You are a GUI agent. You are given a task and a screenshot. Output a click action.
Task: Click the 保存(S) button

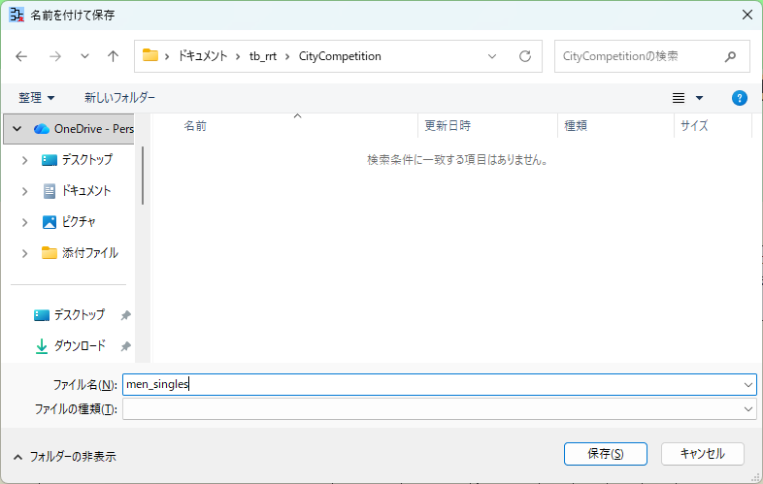(x=606, y=454)
